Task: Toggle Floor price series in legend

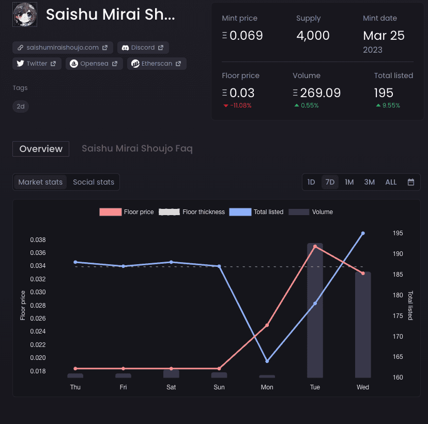Action: [126, 212]
